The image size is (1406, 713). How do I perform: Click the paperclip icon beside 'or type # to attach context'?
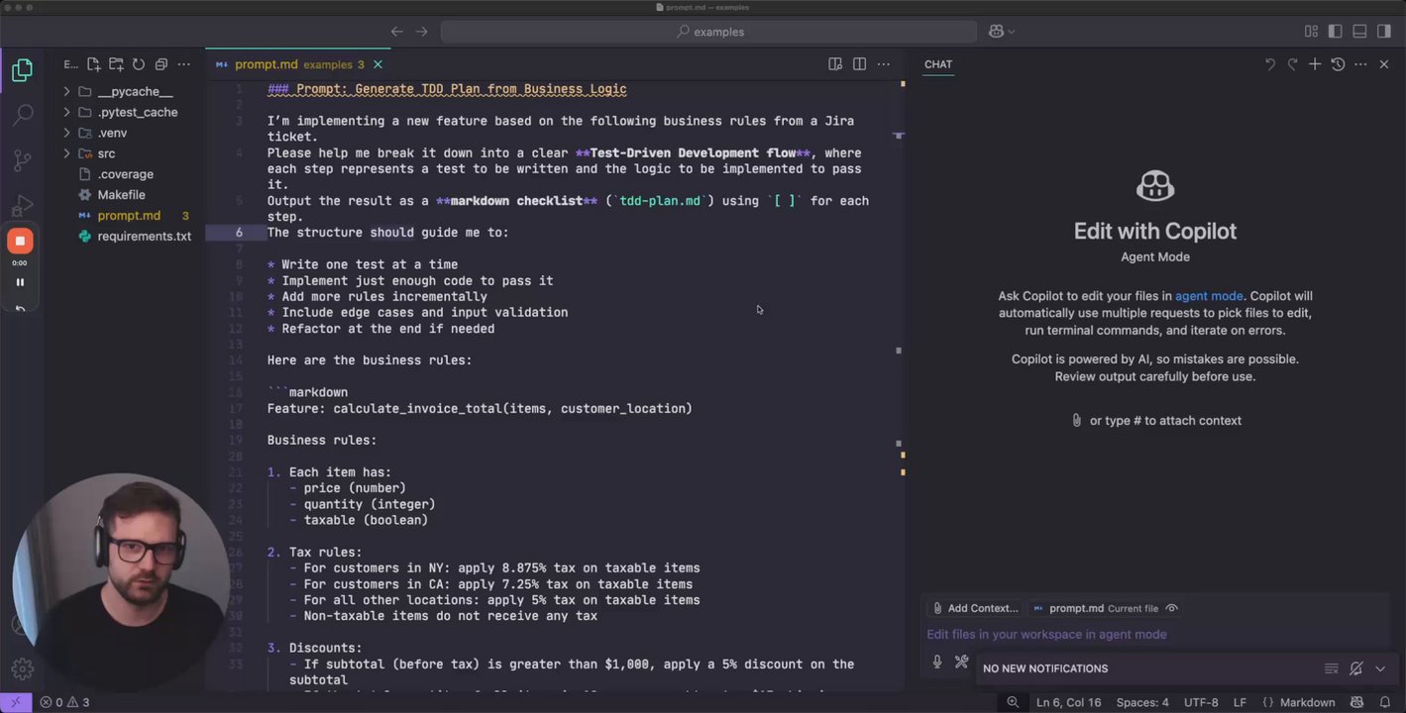tap(1077, 420)
